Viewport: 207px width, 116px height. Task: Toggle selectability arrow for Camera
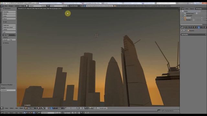pyautogui.click(x=204, y=20)
